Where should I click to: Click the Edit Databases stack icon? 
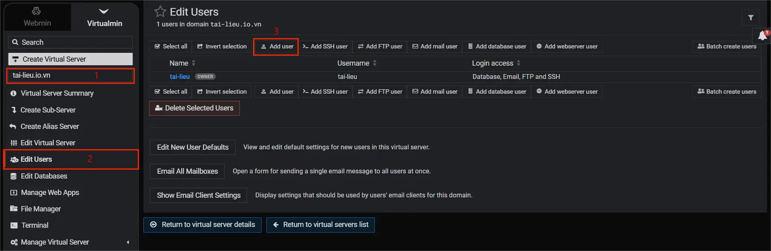pos(14,176)
